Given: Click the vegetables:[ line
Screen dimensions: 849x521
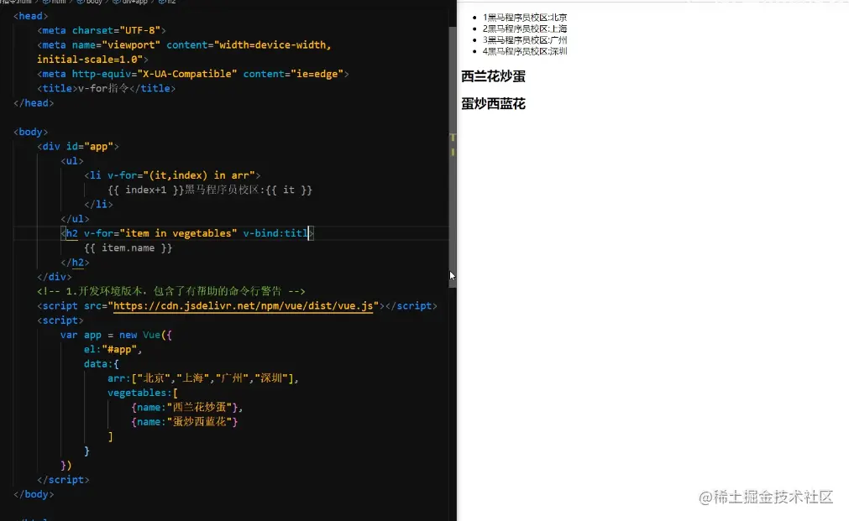Looking at the screenshot, I should 143,393.
